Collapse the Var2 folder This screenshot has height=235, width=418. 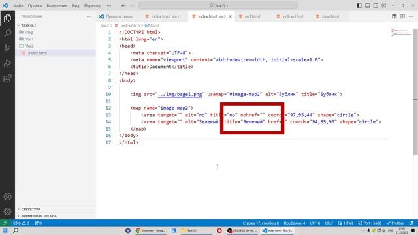click(x=56, y=46)
